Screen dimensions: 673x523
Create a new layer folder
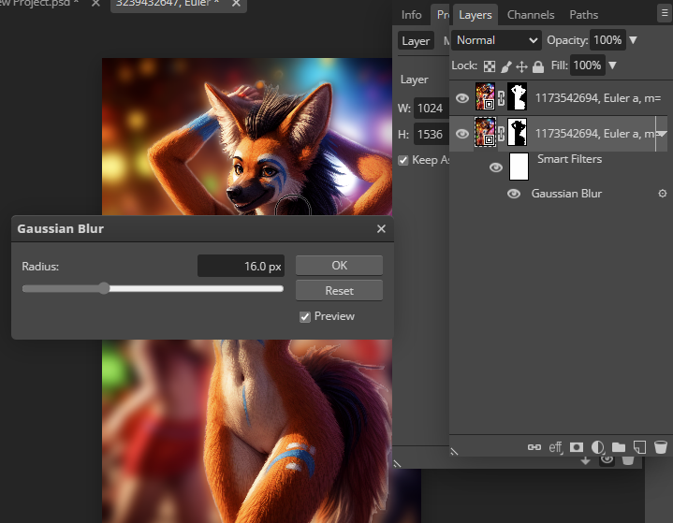click(618, 447)
